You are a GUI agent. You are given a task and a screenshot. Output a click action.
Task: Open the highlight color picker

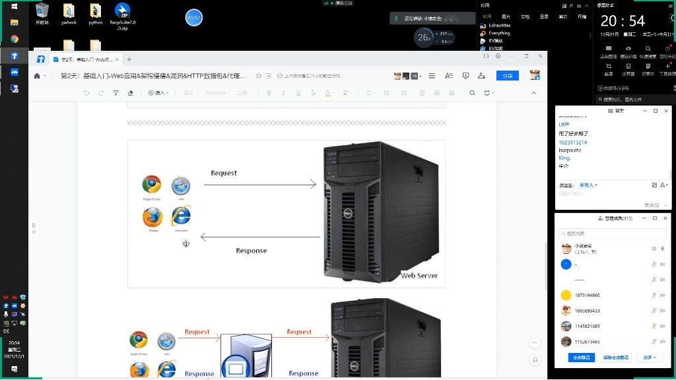point(346,93)
